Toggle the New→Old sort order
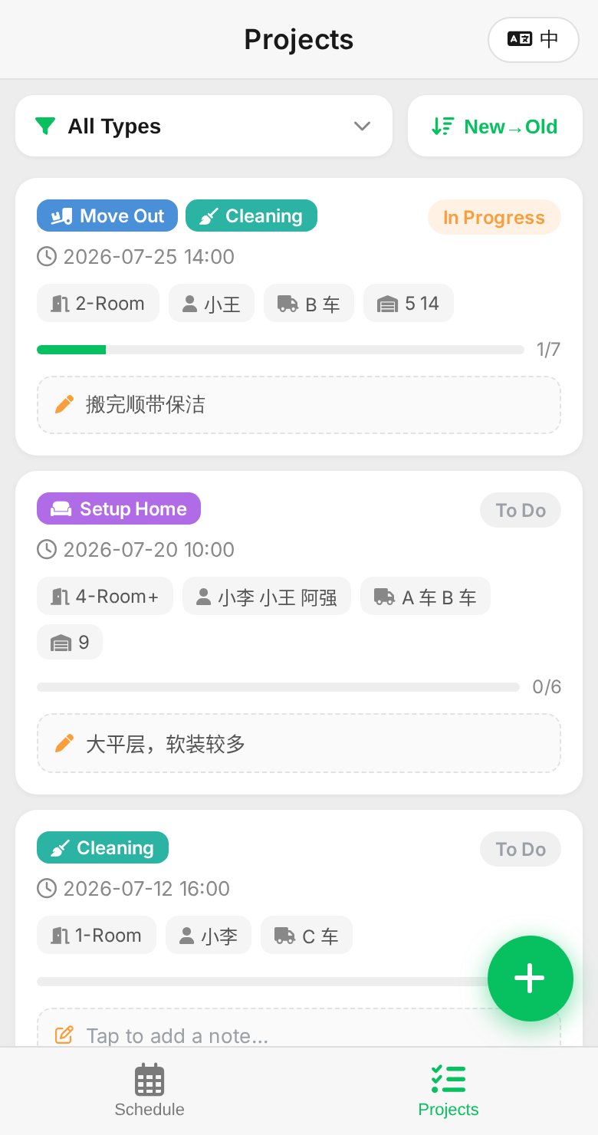This screenshot has width=598, height=1135. point(495,126)
